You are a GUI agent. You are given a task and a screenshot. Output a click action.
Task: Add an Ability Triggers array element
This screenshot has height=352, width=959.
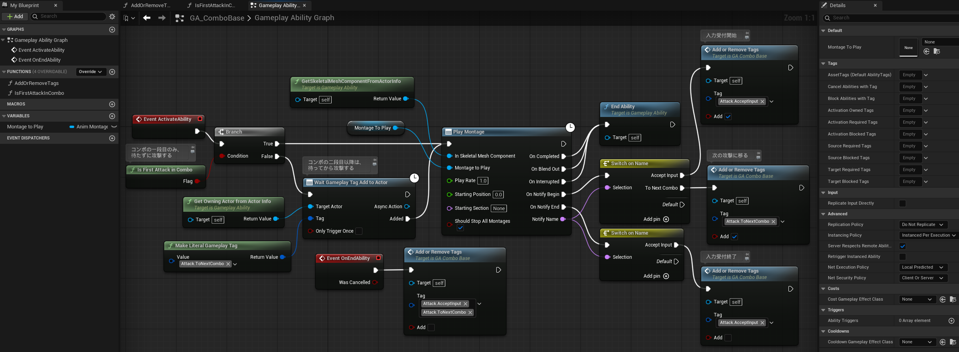click(x=951, y=321)
